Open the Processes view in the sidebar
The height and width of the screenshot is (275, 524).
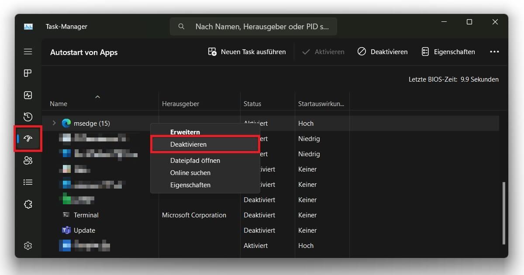[x=28, y=73]
